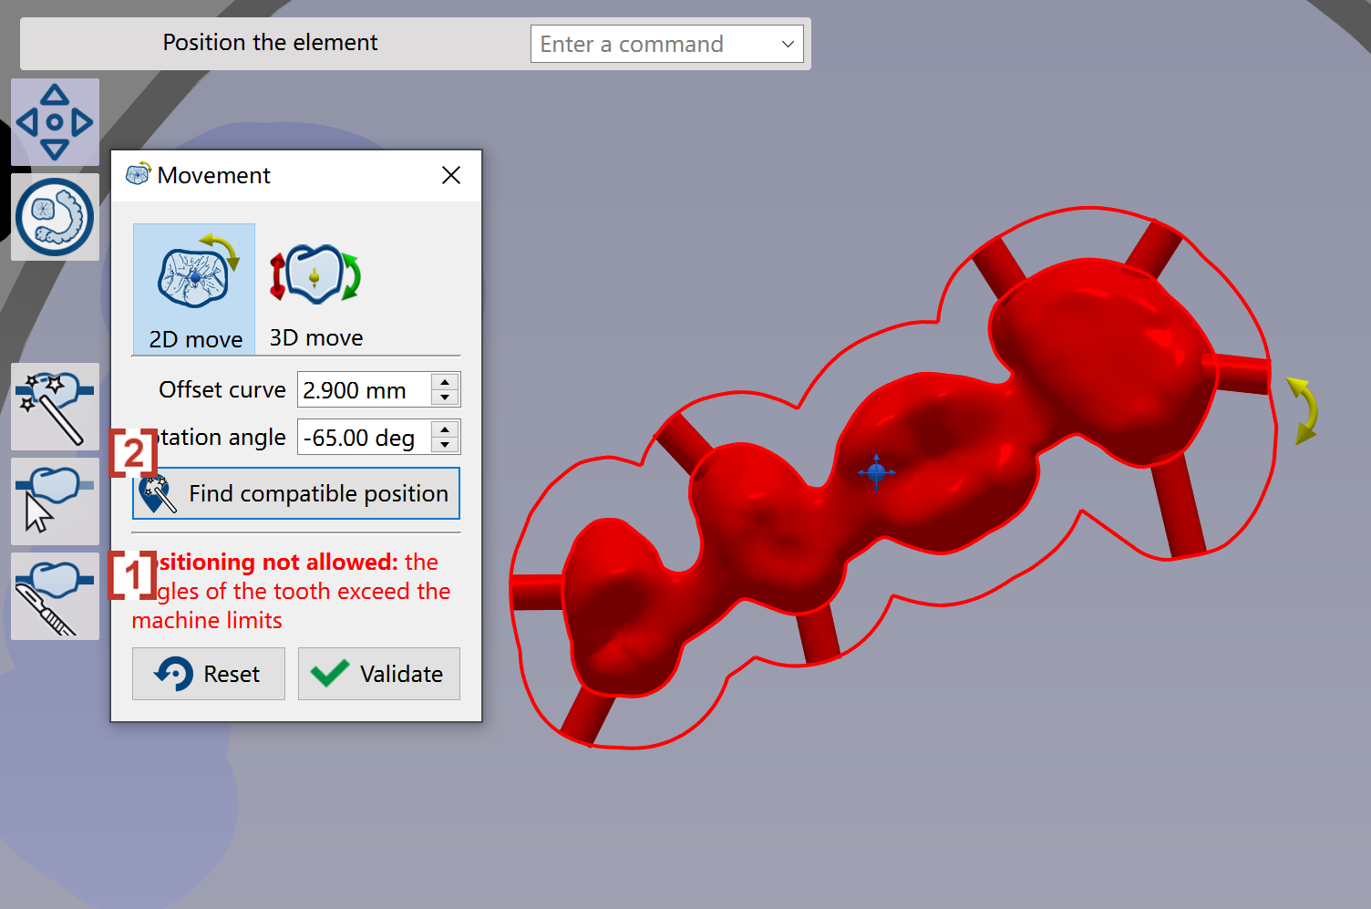Decrease the Offset curve value

coord(445,398)
